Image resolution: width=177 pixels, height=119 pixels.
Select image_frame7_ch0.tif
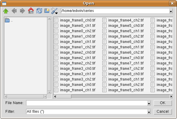[x=126, y=58]
